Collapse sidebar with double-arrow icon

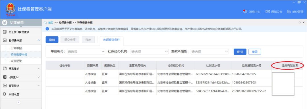[18, 102]
